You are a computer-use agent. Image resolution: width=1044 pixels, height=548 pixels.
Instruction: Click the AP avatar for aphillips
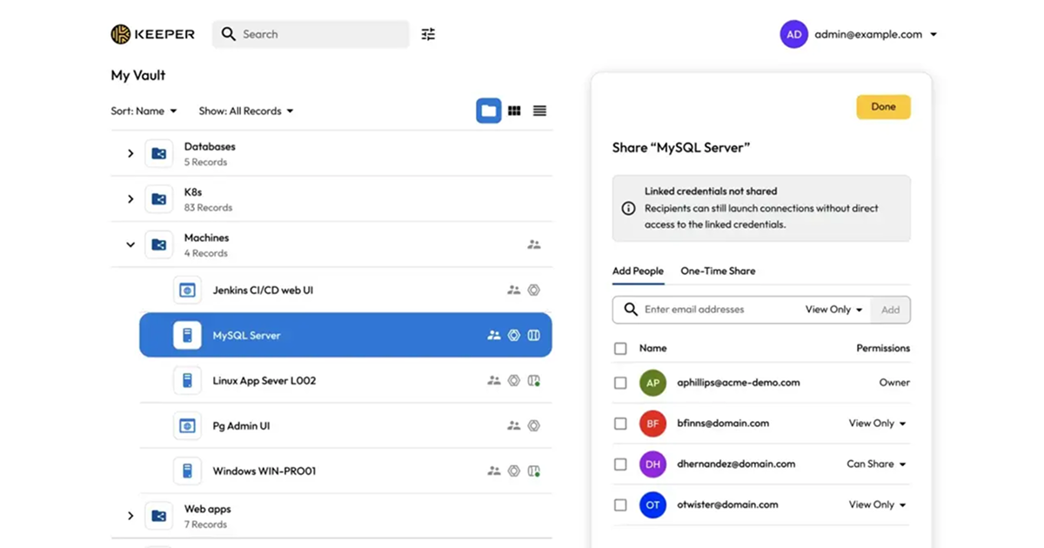tap(652, 383)
